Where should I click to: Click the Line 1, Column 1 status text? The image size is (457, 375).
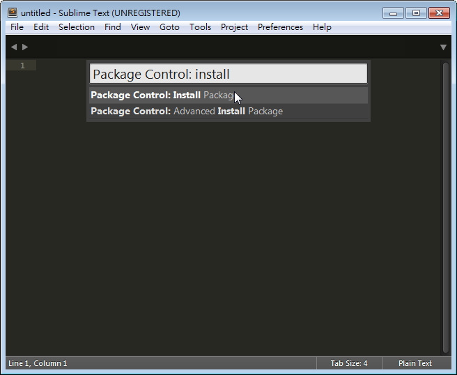tap(38, 363)
